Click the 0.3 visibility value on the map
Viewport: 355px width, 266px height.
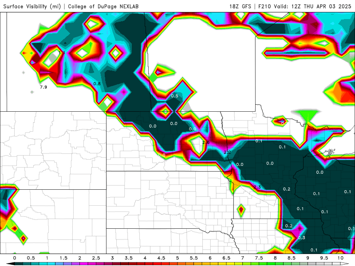coord(302,238)
